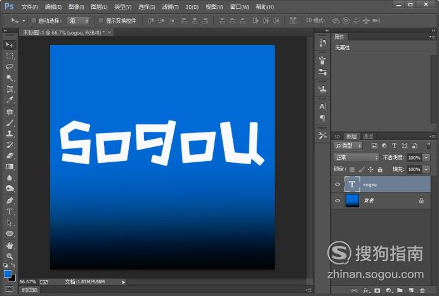Open the Move tool preset picker arrow

coord(24,21)
